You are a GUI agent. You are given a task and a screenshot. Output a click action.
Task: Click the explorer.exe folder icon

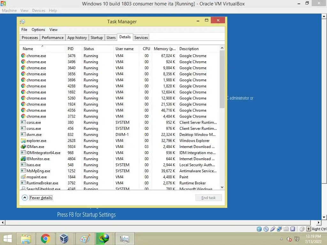pyautogui.click(x=23, y=141)
